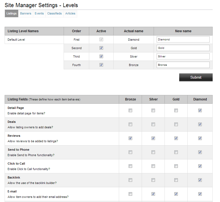
Task: Enable Backlink for Gold level
Action: click(x=176, y=180)
